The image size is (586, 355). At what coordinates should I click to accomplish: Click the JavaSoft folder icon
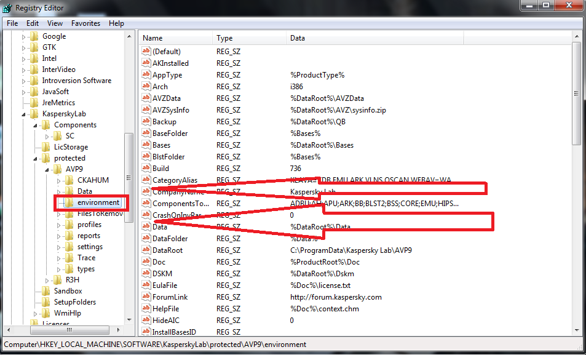click(x=34, y=92)
